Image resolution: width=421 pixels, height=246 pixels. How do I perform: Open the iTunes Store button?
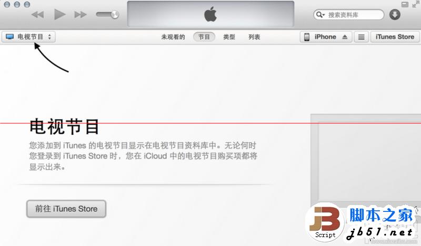coord(395,37)
